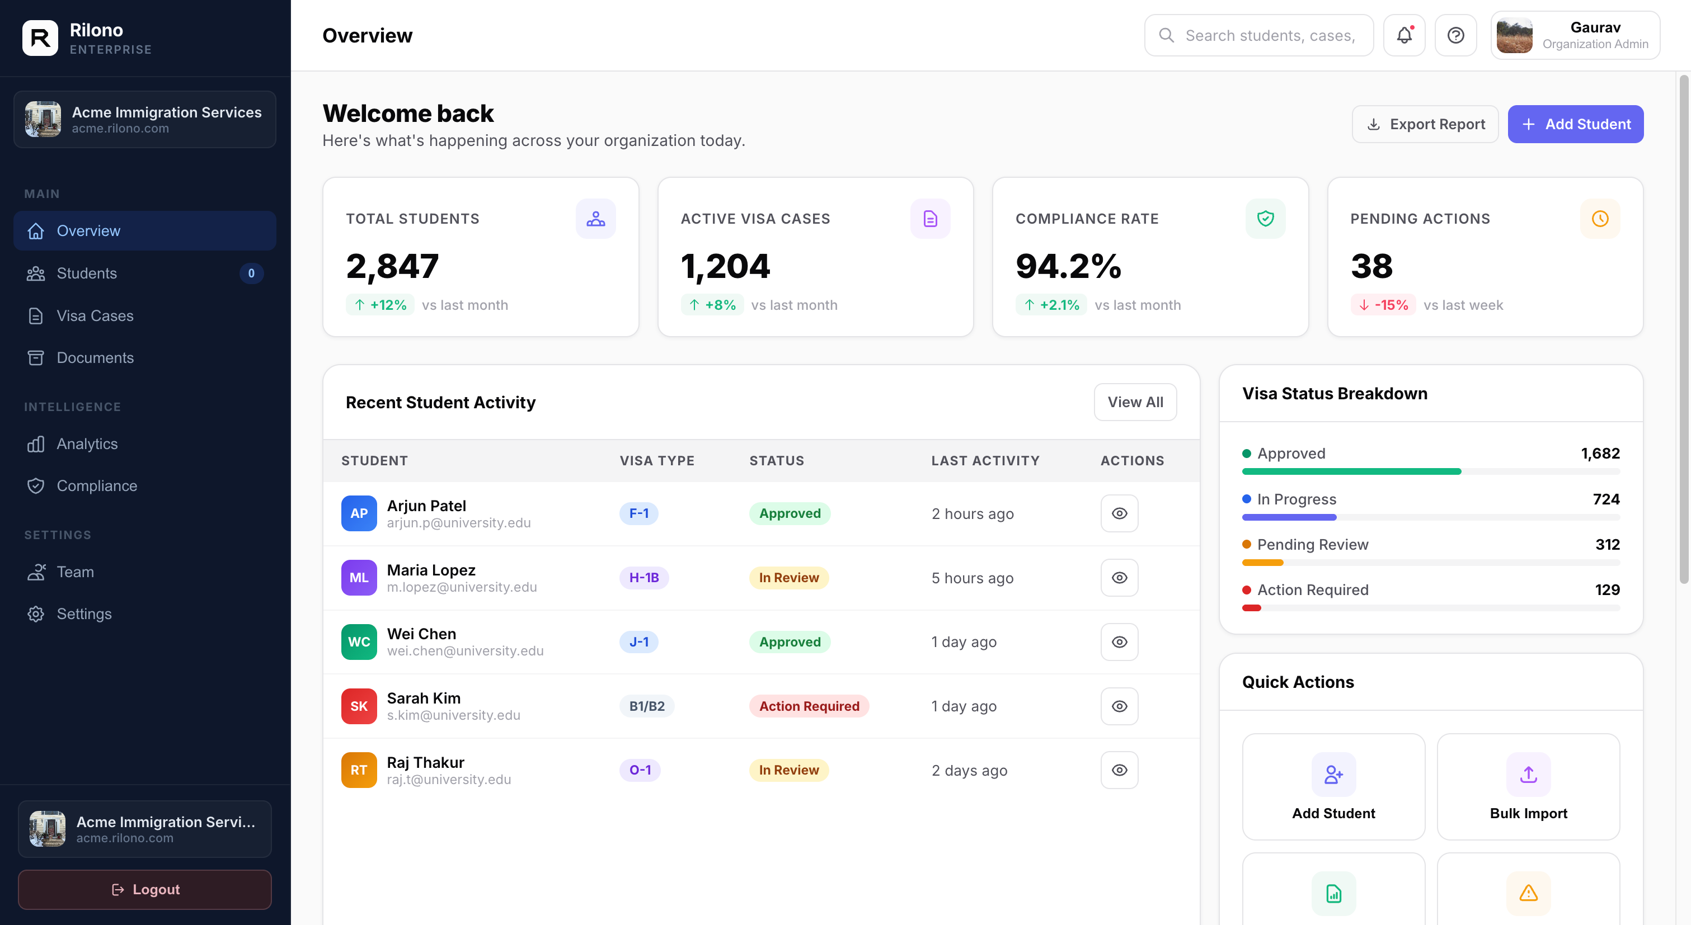Image resolution: width=1691 pixels, height=925 pixels.
Task: Click the Bulk Import quick action card
Action: [x=1528, y=786]
